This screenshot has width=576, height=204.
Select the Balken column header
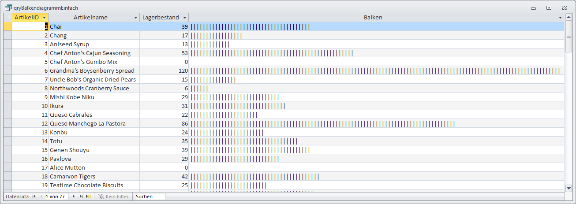(373, 18)
